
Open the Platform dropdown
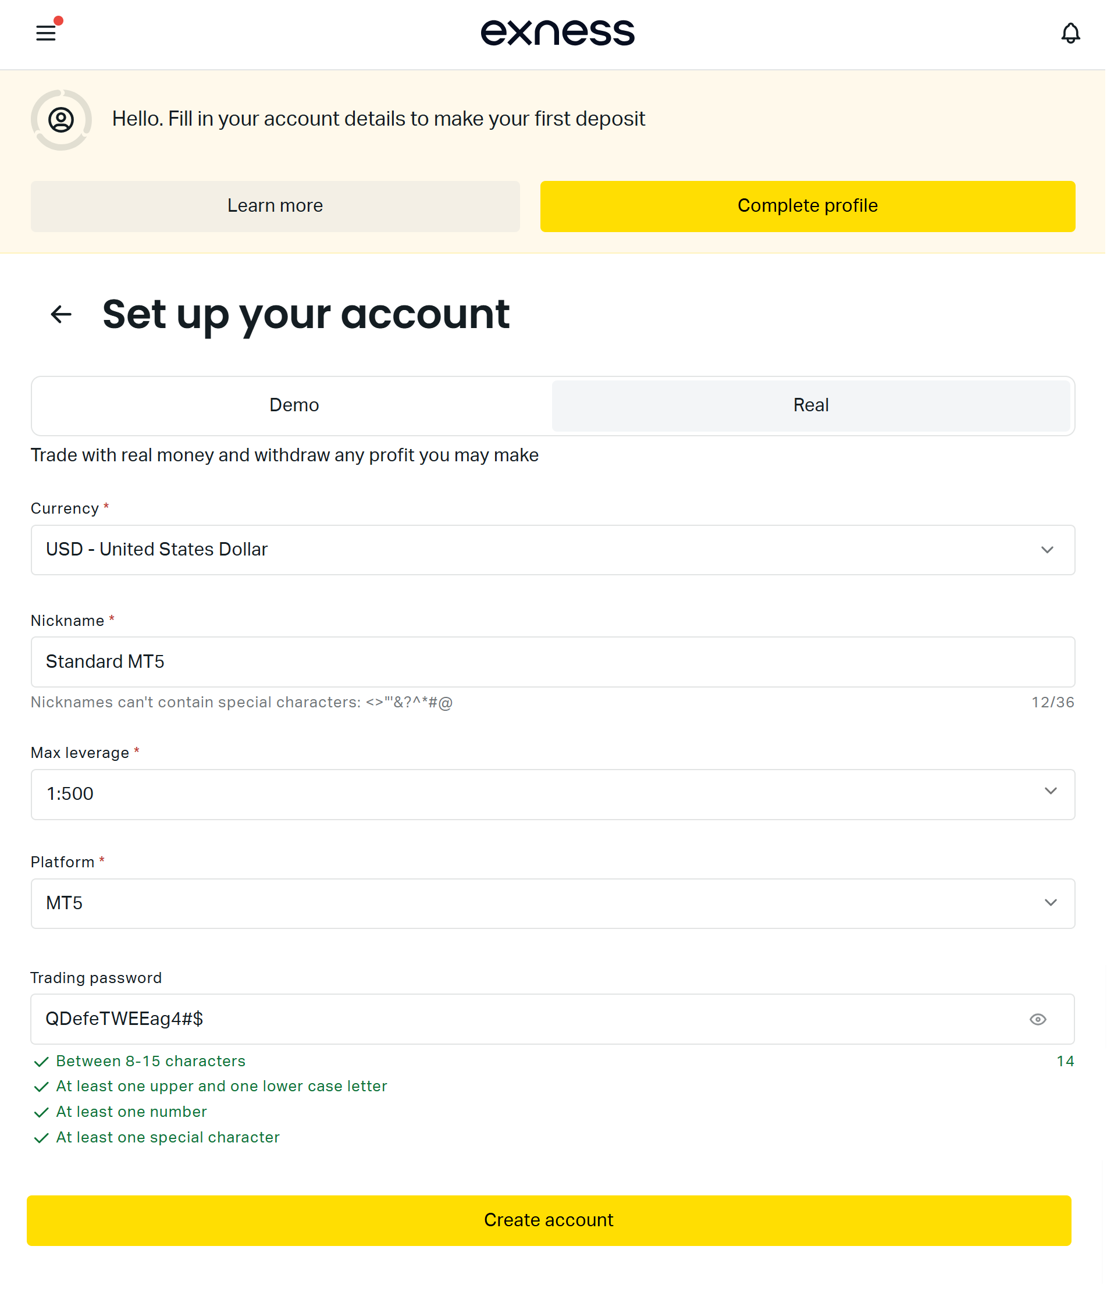(x=552, y=905)
